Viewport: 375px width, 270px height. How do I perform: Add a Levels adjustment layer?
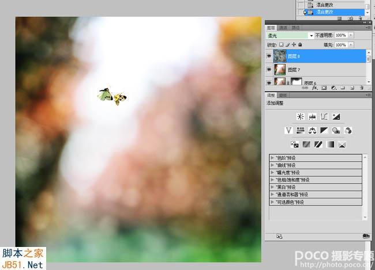[x=312, y=116]
